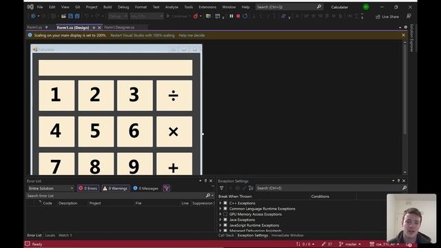441x248 pixels.
Task: Open the Entire Solution scope dropdown
Action: click(x=51, y=188)
